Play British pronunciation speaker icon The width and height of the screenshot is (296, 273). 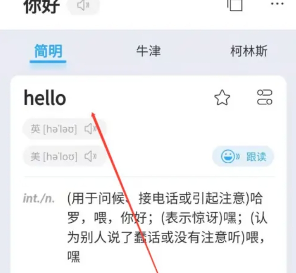(91, 129)
